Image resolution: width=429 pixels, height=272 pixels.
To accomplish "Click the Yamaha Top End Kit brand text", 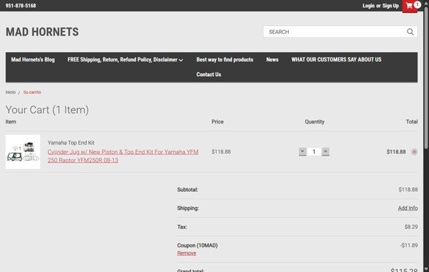I will click(x=71, y=143).
